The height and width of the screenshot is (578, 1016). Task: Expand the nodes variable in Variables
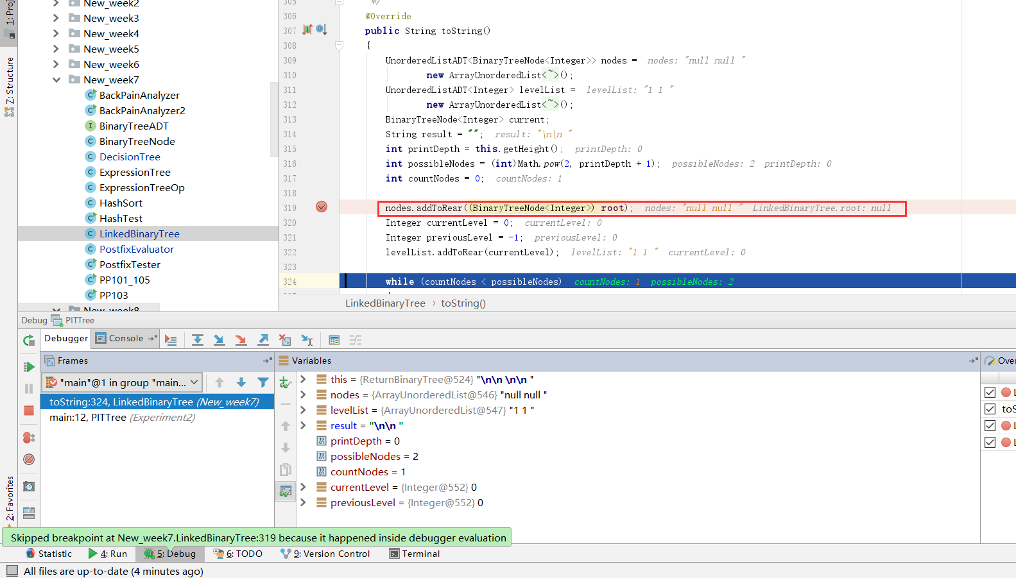point(304,395)
